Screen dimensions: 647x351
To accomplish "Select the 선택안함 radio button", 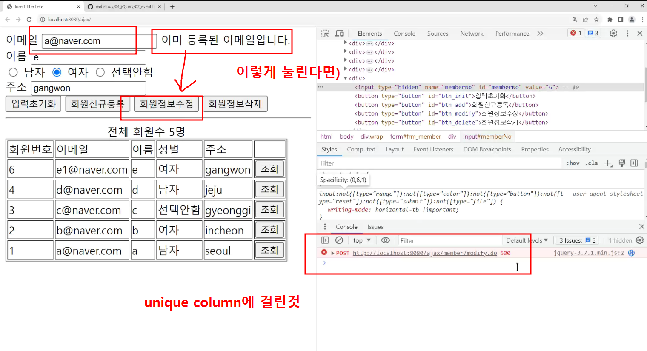I will click(100, 72).
